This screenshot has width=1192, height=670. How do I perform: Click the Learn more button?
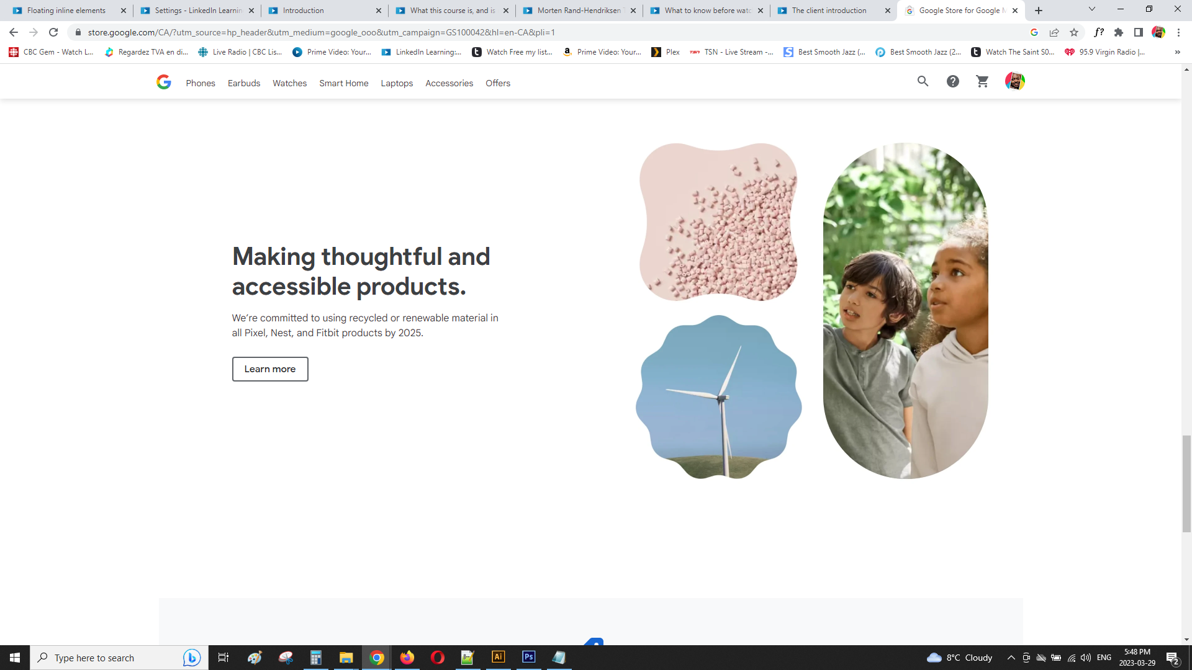pos(270,369)
